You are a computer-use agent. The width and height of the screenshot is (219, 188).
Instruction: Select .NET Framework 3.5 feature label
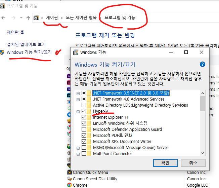click(131, 93)
